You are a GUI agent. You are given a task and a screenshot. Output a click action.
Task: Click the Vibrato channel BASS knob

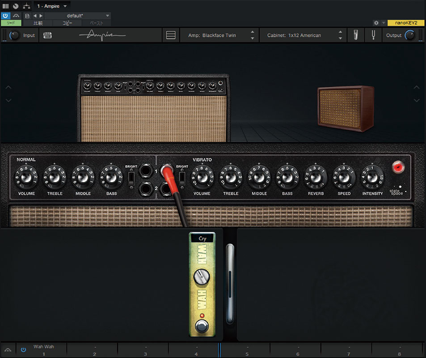tap(287, 178)
